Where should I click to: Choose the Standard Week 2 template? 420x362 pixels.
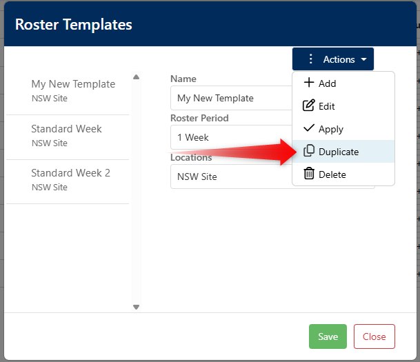coord(70,179)
